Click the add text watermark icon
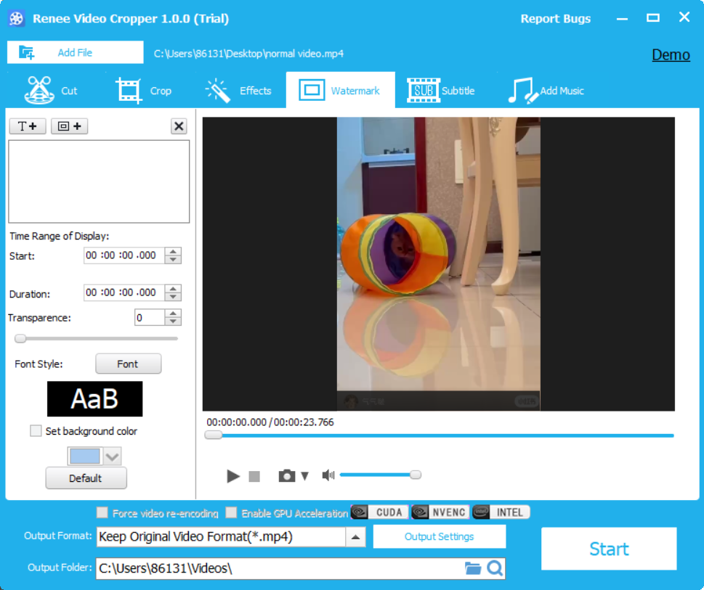 coord(28,126)
